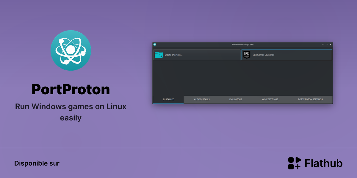Launch Epic Games Launcher entry
Screen dimensions: 357x178
pyautogui.click(x=286, y=55)
